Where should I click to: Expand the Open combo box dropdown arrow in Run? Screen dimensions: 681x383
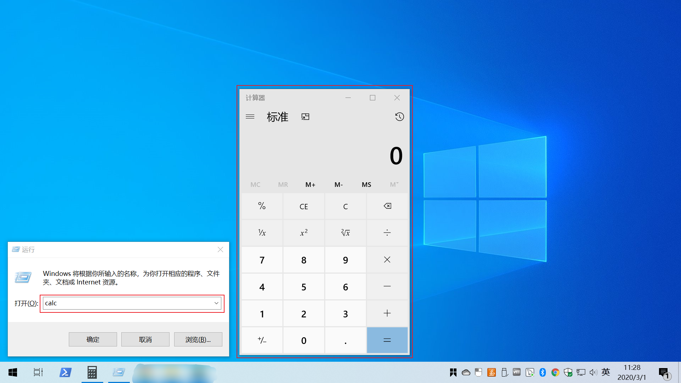coord(216,303)
